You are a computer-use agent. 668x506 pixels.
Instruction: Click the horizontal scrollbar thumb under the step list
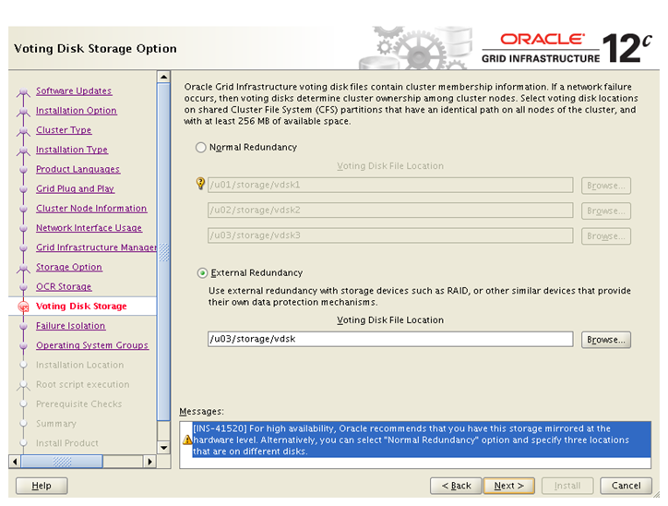pyautogui.click(x=62, y=462)
